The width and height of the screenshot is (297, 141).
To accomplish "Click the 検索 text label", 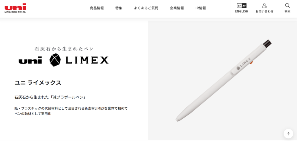I will point(287,11).
